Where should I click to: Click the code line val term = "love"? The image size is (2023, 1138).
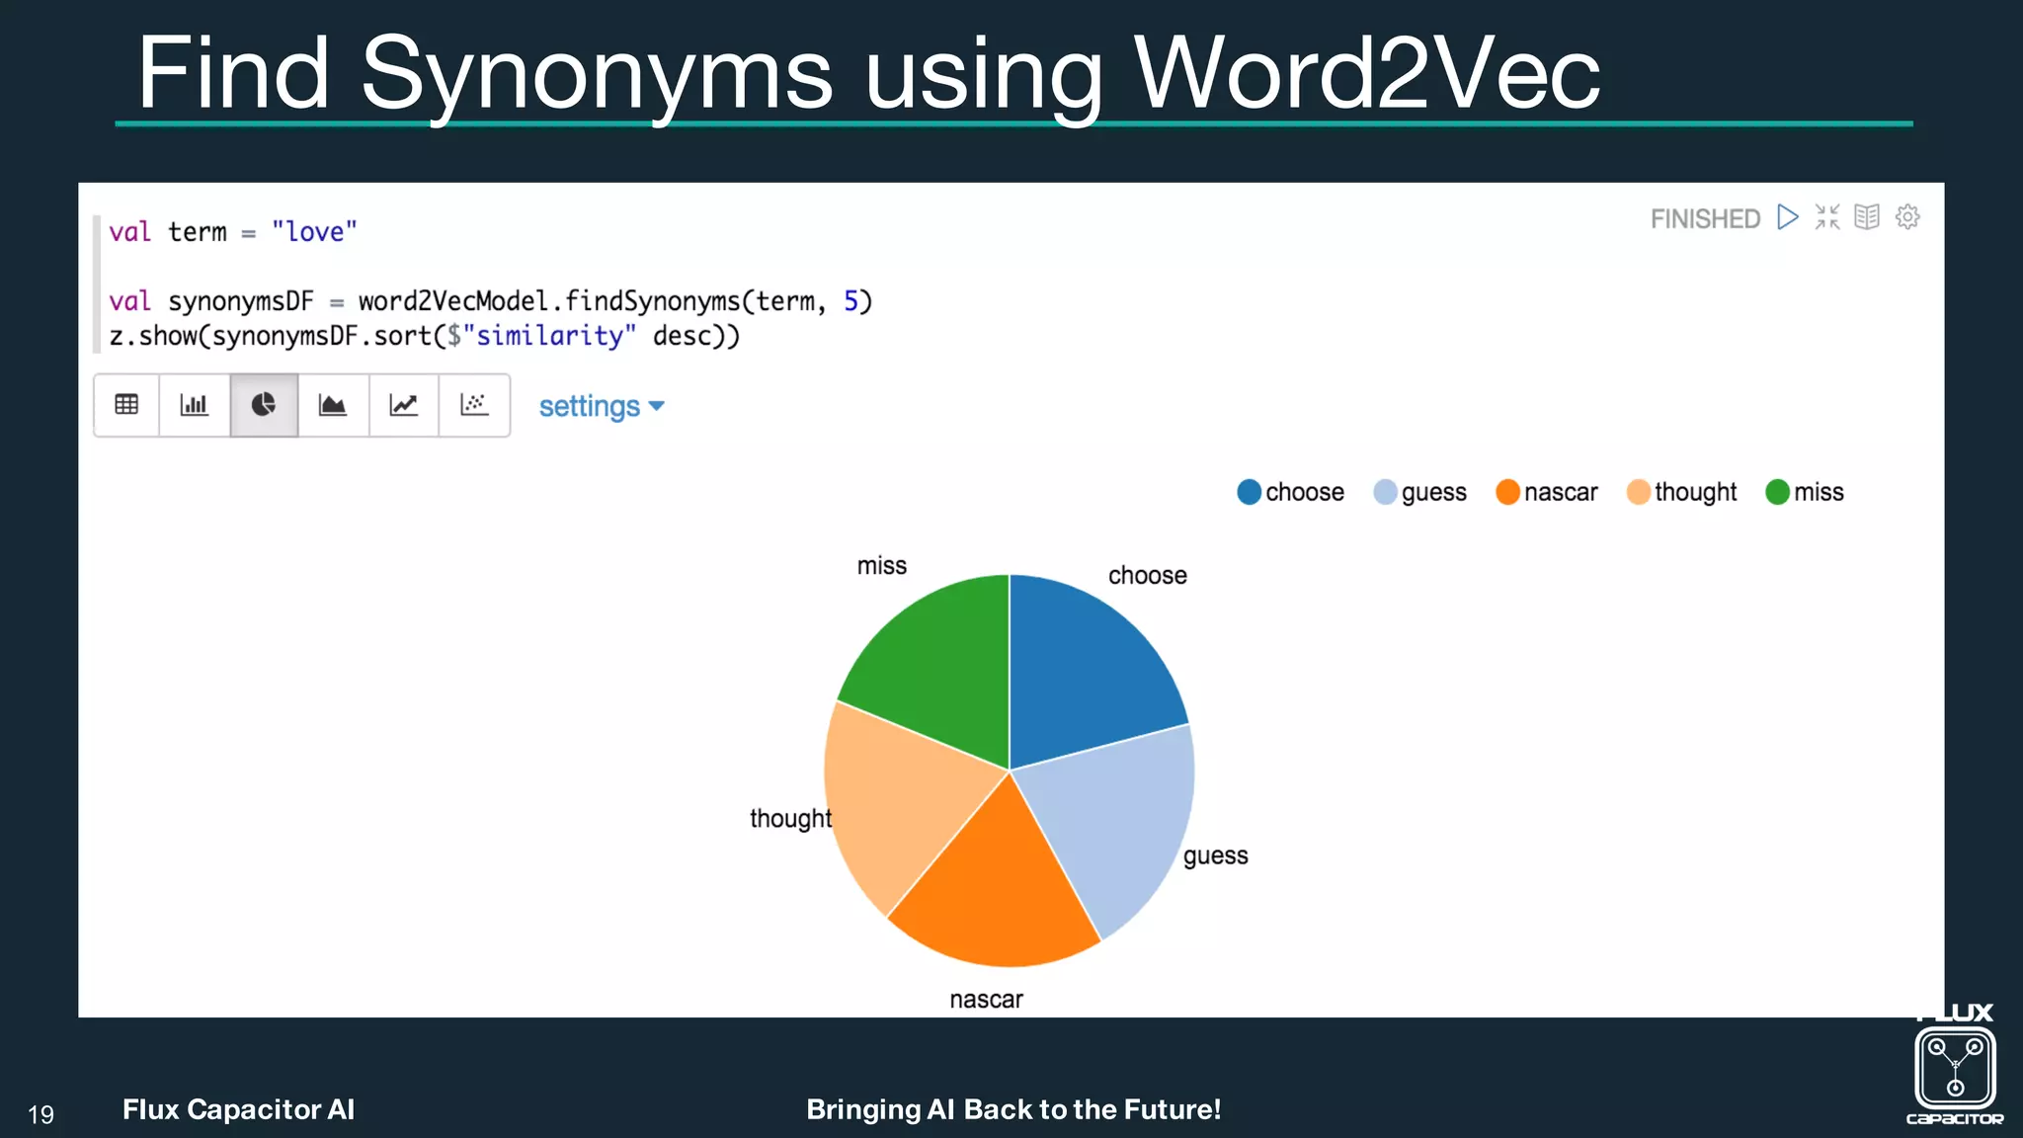233,232
